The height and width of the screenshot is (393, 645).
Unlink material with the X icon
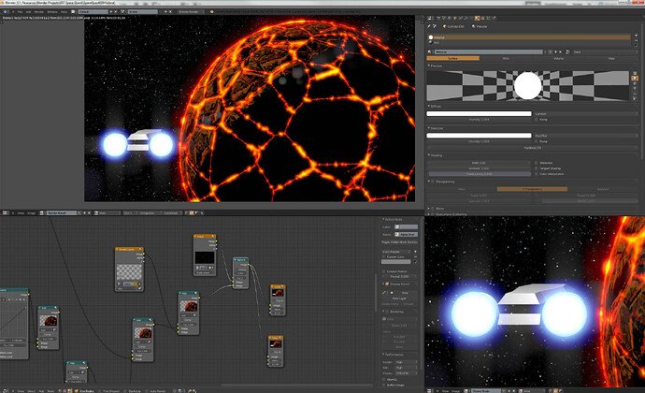click(560, 51)
